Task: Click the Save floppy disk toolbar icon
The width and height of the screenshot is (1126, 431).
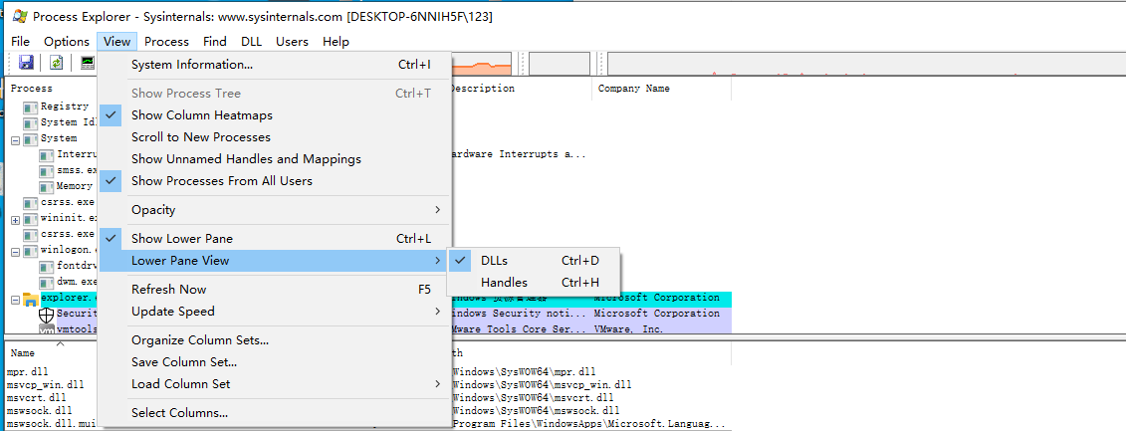Action: tap(27, 63)
